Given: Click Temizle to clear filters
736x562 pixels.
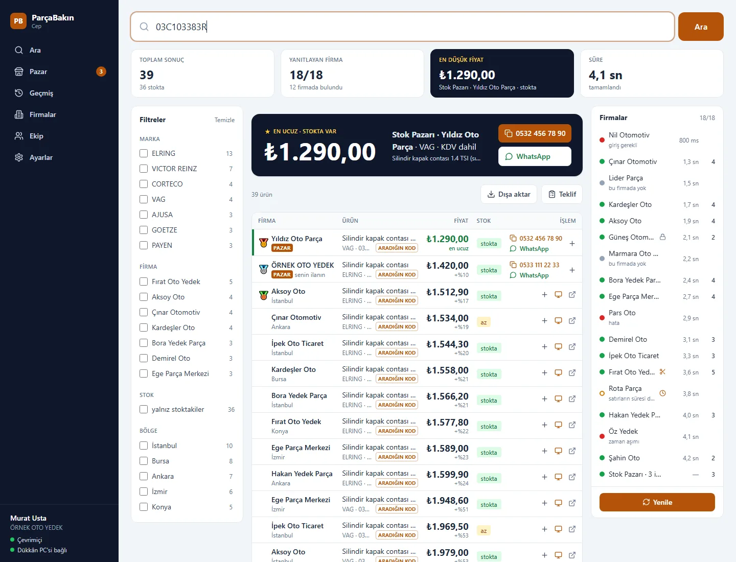Looking at the screenshot, I should [x=224, y=120].
